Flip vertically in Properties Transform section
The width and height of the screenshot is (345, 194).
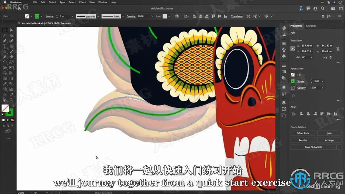[x=331, y=57]
